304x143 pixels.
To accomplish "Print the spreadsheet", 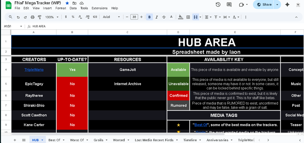I will pos(32,17).
